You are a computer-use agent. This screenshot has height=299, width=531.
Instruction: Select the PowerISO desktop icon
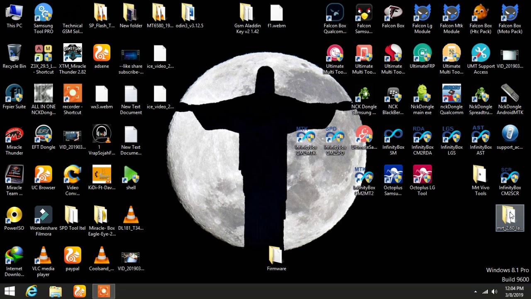14,218
